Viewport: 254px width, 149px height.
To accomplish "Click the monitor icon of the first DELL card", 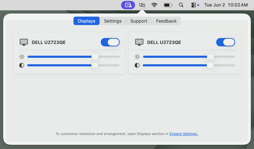I will pos(24,42).
